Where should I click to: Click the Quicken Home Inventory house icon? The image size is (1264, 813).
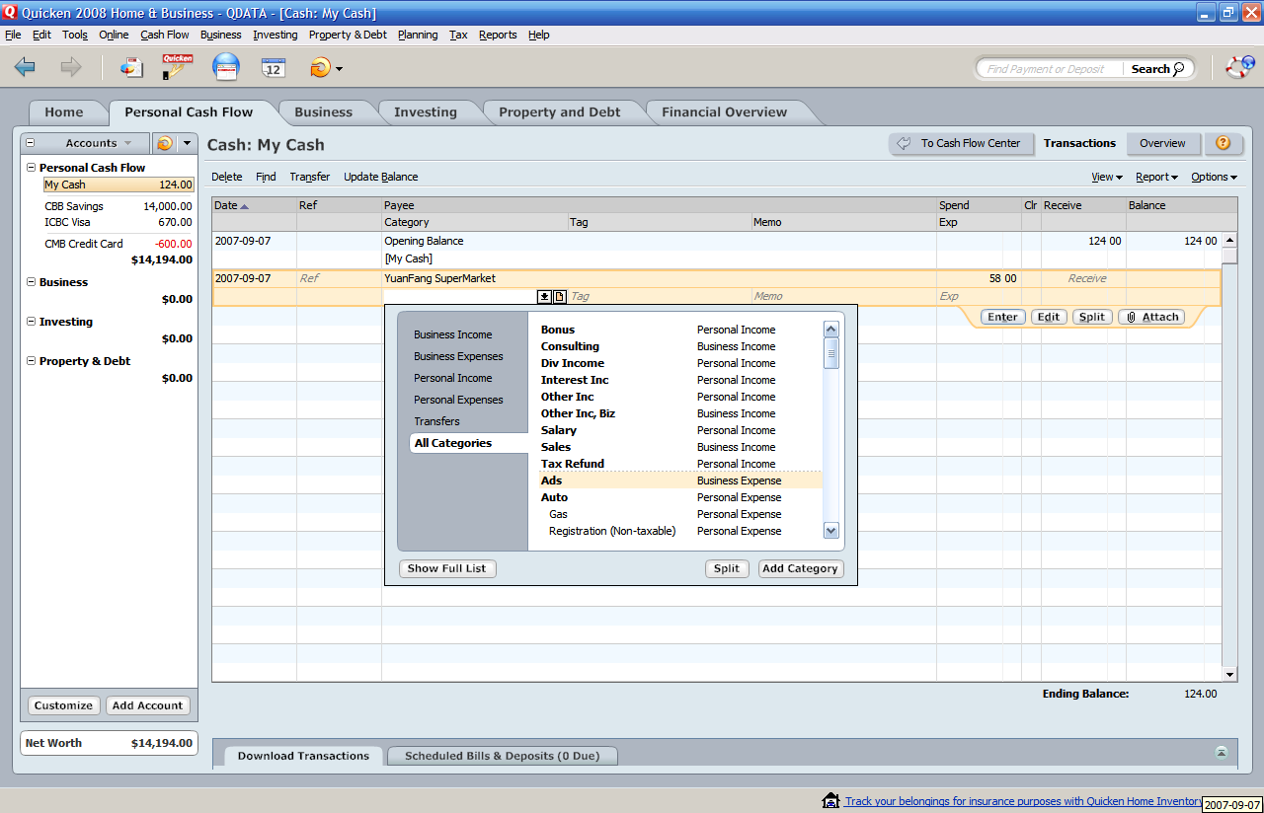(830, 801)
